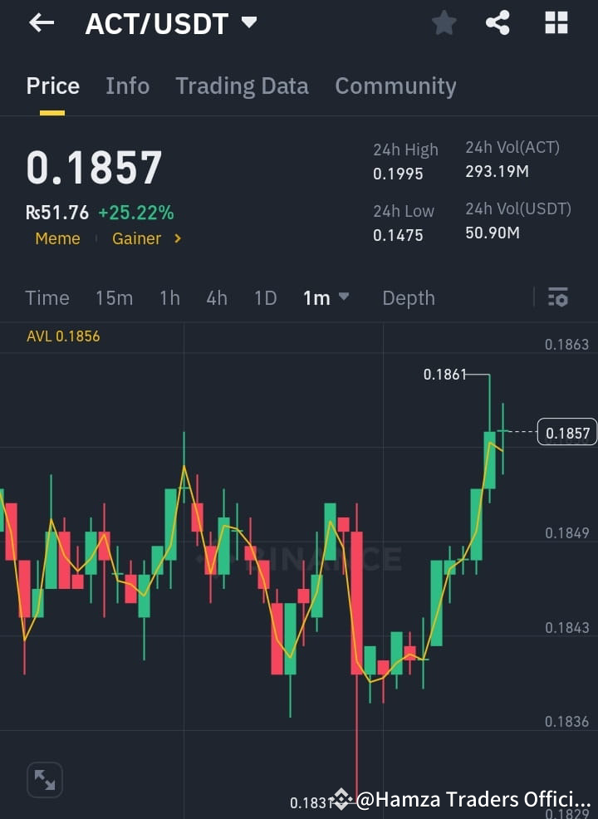Select the 1D timeframe button

[265, 297]
